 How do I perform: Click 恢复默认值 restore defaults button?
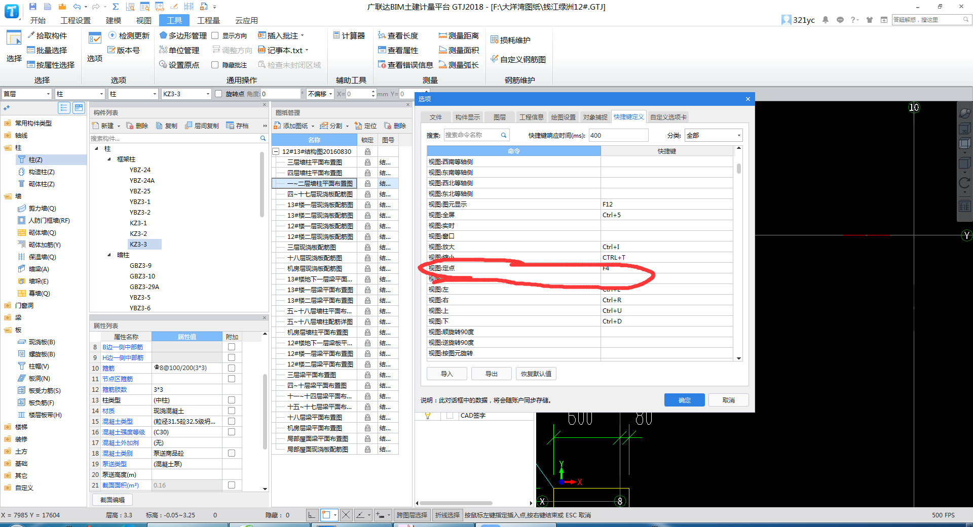point(536,374)
